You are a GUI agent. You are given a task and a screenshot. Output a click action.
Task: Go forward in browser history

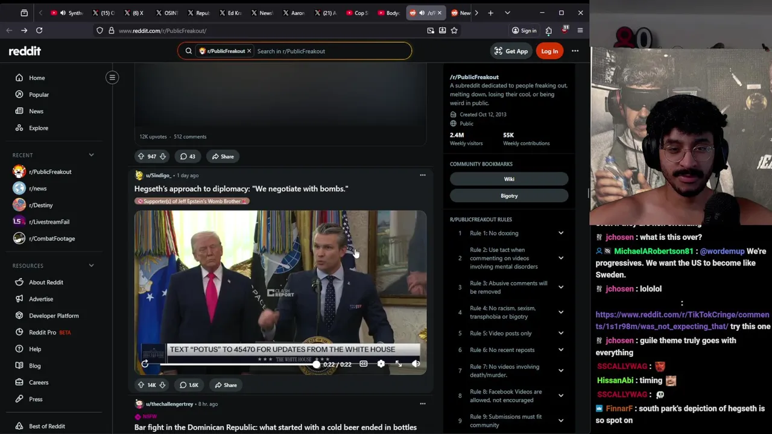click(24, 30)
